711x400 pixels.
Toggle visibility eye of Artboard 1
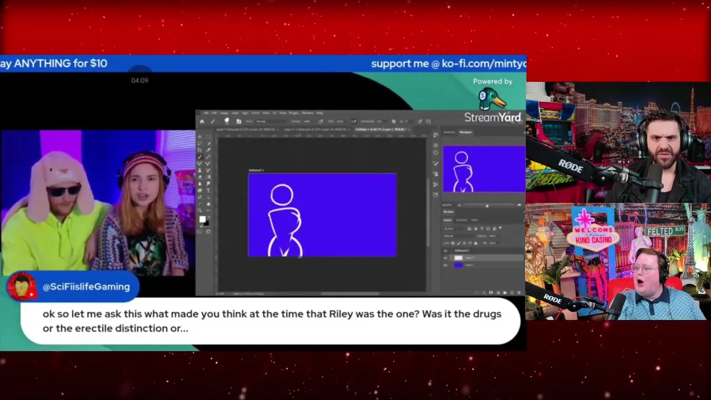click(445, 251)
